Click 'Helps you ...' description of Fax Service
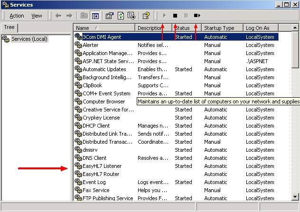This screenshot has height=212, width=300. (152, 190)
